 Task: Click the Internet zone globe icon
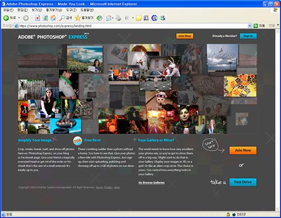pyautogui.click(x=234, y=215)
